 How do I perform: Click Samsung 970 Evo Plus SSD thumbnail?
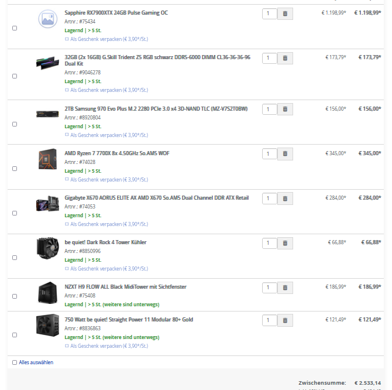click(x=47, y=114)
